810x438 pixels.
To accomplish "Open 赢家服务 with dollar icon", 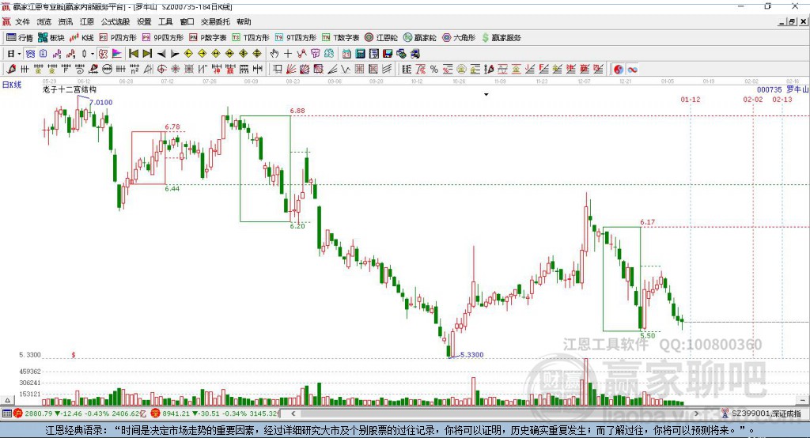I will click(x=501, y=38).
